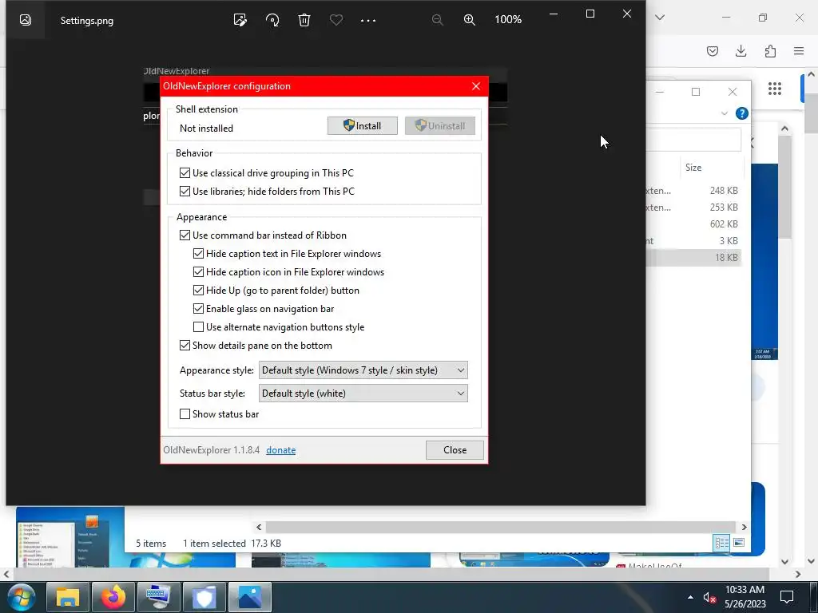Viewport: 818px width, 613px height.
Task: Open the Firefox hamburger menu
Action: [799, 50]
